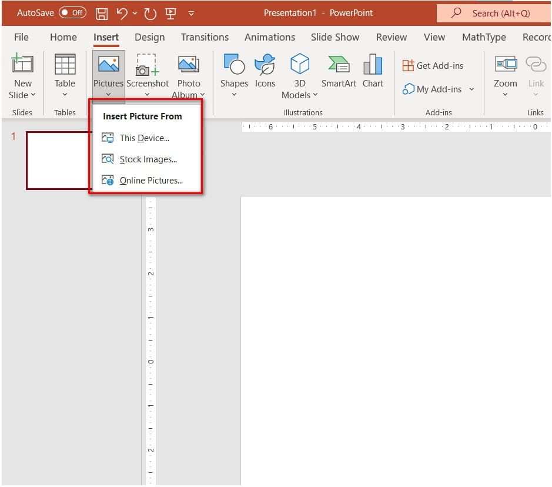This screenshot has width=552, height=487.
Task: Switch to the Design tab
Action: tap(149, 37)
